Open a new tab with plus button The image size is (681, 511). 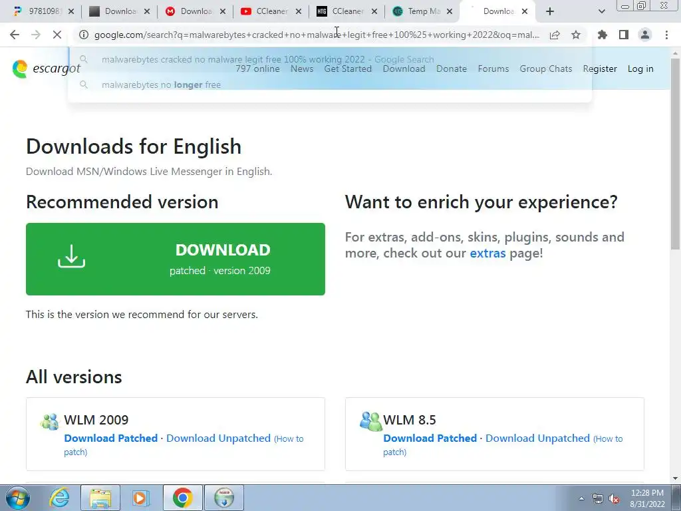point(550,11)
